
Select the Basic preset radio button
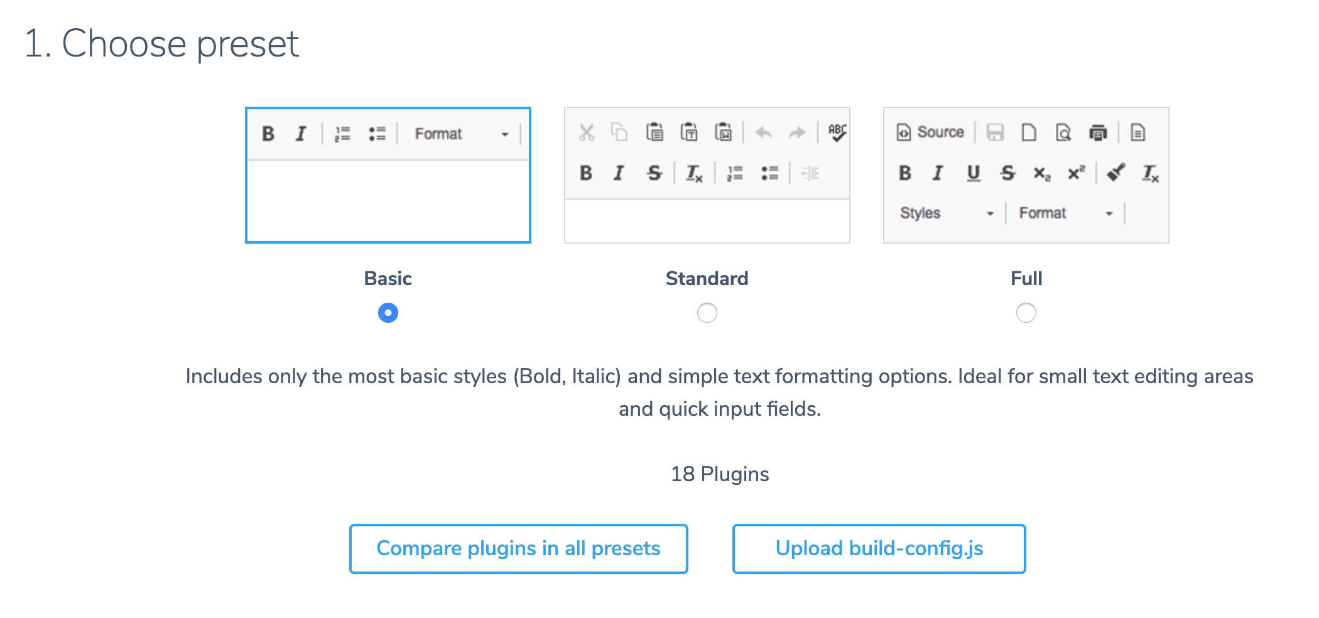click(388, 313)
